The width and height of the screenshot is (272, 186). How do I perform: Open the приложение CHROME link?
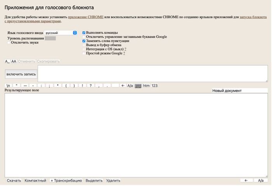pos(86,17)
